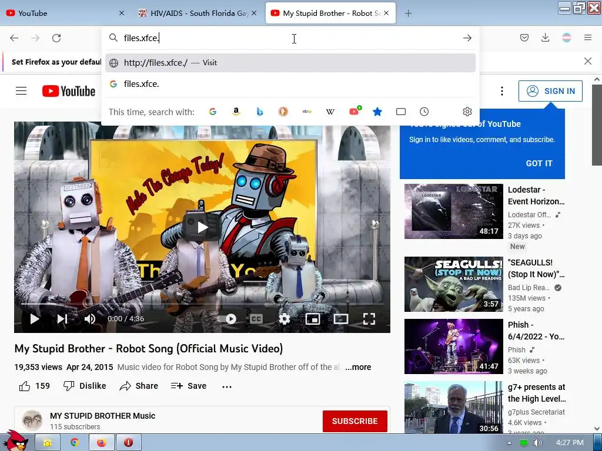Image resolution: width=602 pixels, height=451 pixels.
Task: Select the Google search suggestion files.xfce.
Action: pyautogui.click(x=290, y=83)
